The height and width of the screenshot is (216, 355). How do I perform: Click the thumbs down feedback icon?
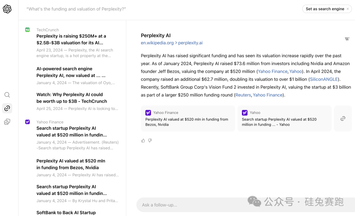coord(150,141)
